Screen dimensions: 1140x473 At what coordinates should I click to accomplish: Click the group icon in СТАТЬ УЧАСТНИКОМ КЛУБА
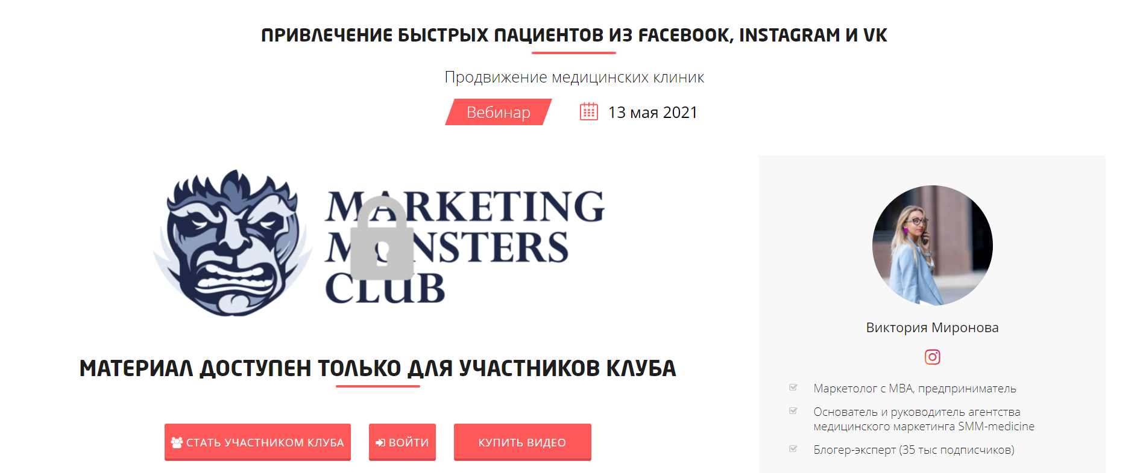[177, 442]
